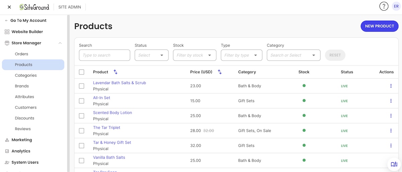This screenshot has width=402, height=172.
Task: Check the All-In Set row checkbox
Action: [x=81, y=101]
